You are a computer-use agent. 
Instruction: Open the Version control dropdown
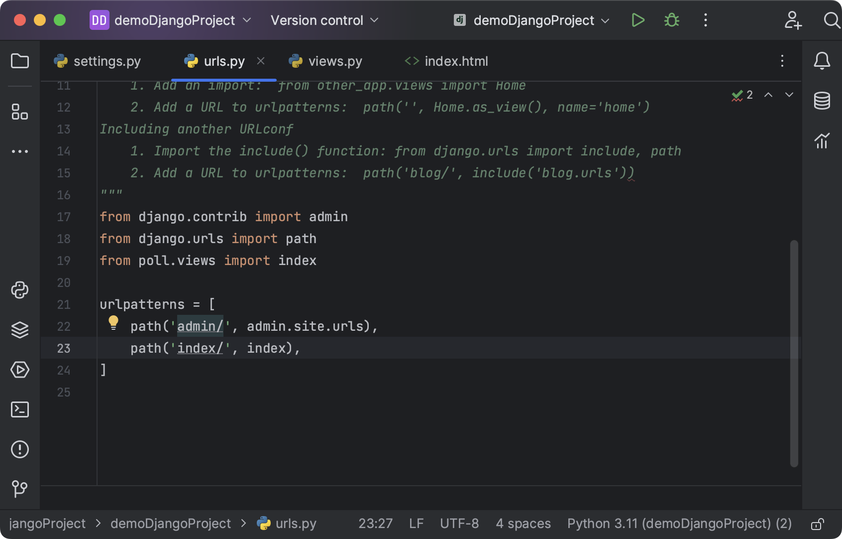pyautogui.click(x=323, y=20)
